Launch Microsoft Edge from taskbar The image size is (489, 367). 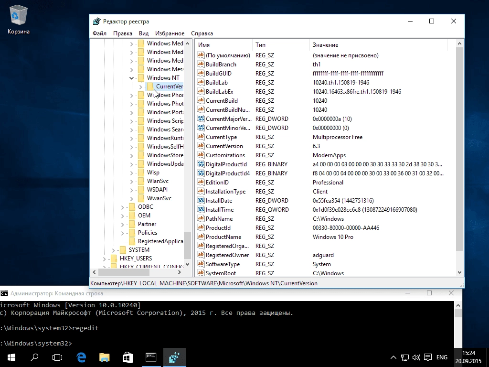pyautogui.click(x=81, y=357)
